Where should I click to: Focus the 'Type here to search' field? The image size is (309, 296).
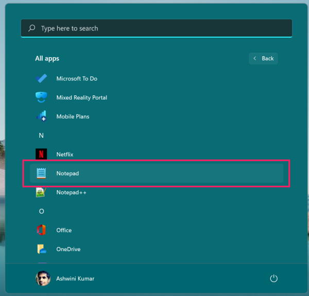point(157,28)
